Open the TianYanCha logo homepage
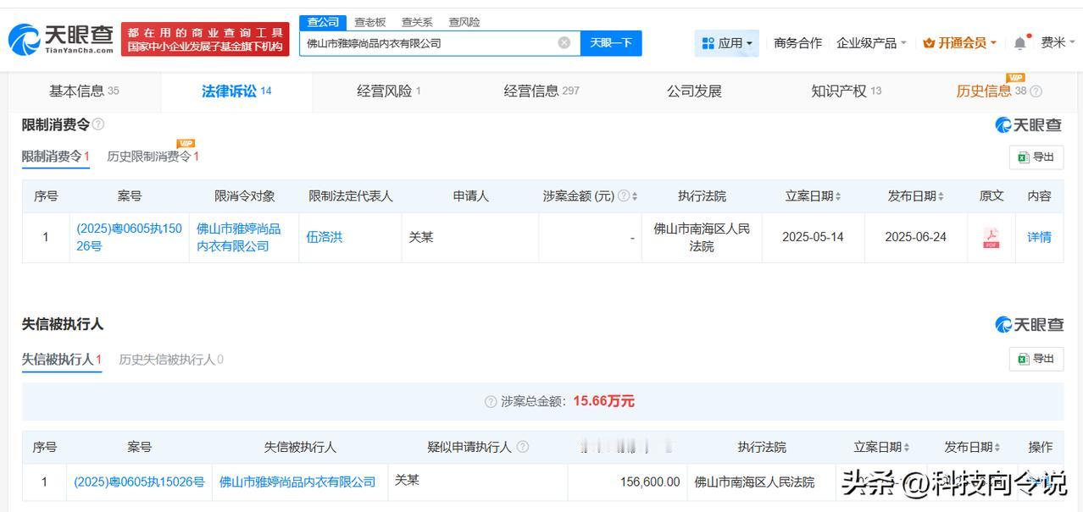 [x=60, y=39]
